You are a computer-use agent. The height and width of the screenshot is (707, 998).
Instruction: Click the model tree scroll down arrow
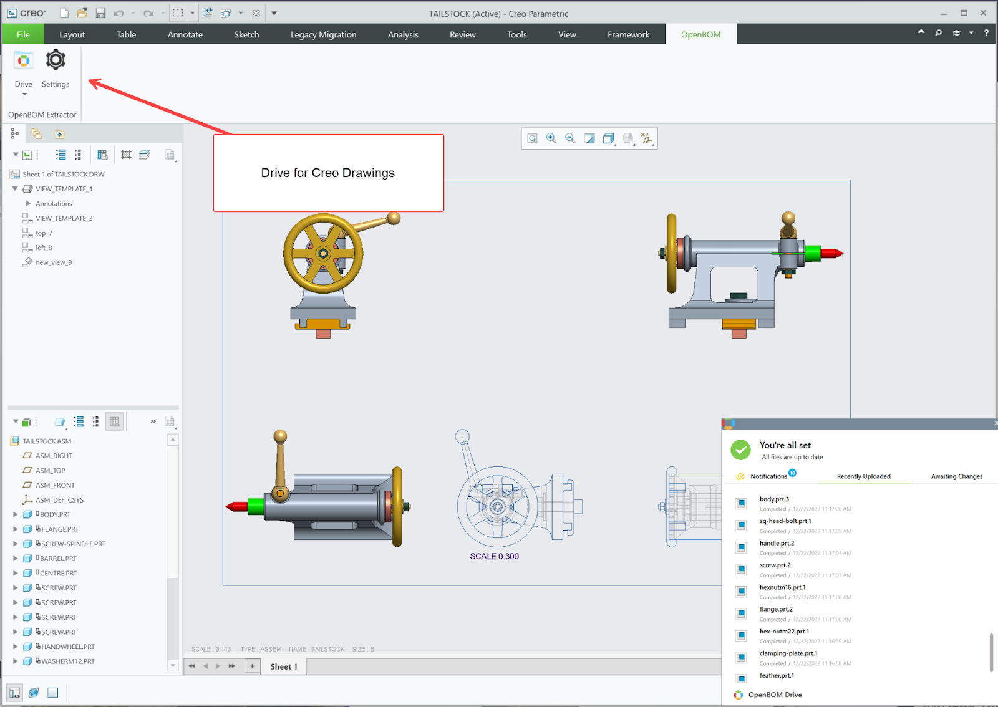173,666
